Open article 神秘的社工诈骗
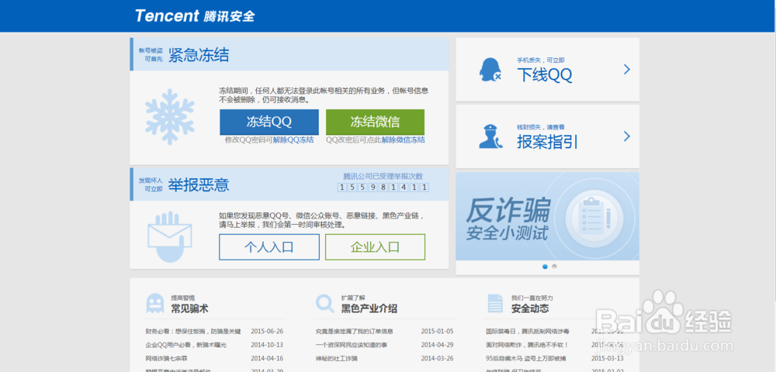 (x=337, y=358)
